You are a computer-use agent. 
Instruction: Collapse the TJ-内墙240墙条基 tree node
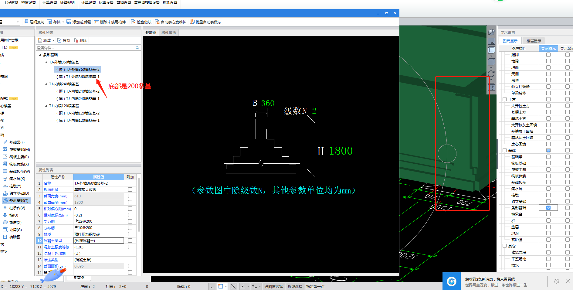(46, 84)
